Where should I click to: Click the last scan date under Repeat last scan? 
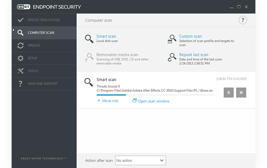tap(194, 63)
